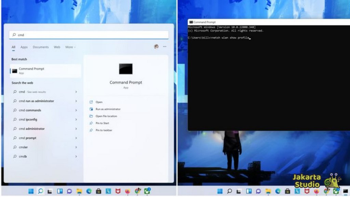
Task: Expand the More filter dropdown
Action: [x=70, y=47]
